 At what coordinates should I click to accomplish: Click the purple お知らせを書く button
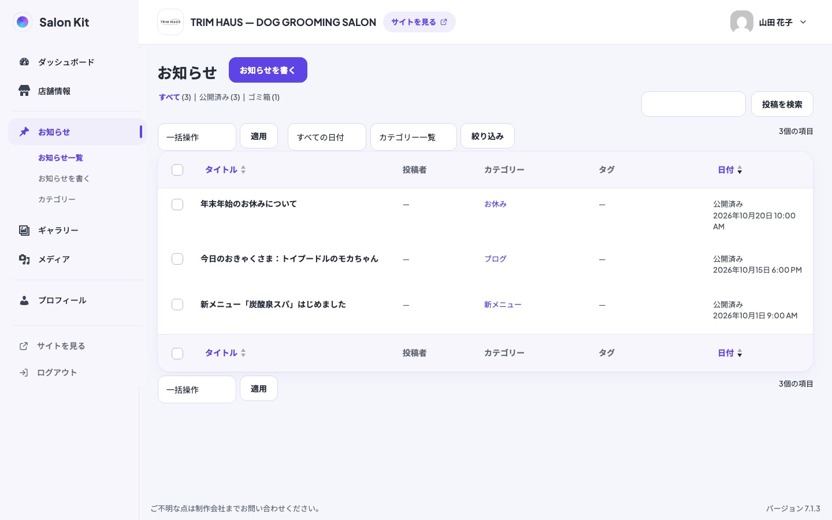[x=268, y=70]
